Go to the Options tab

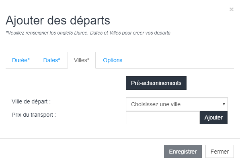click(113, 60)
